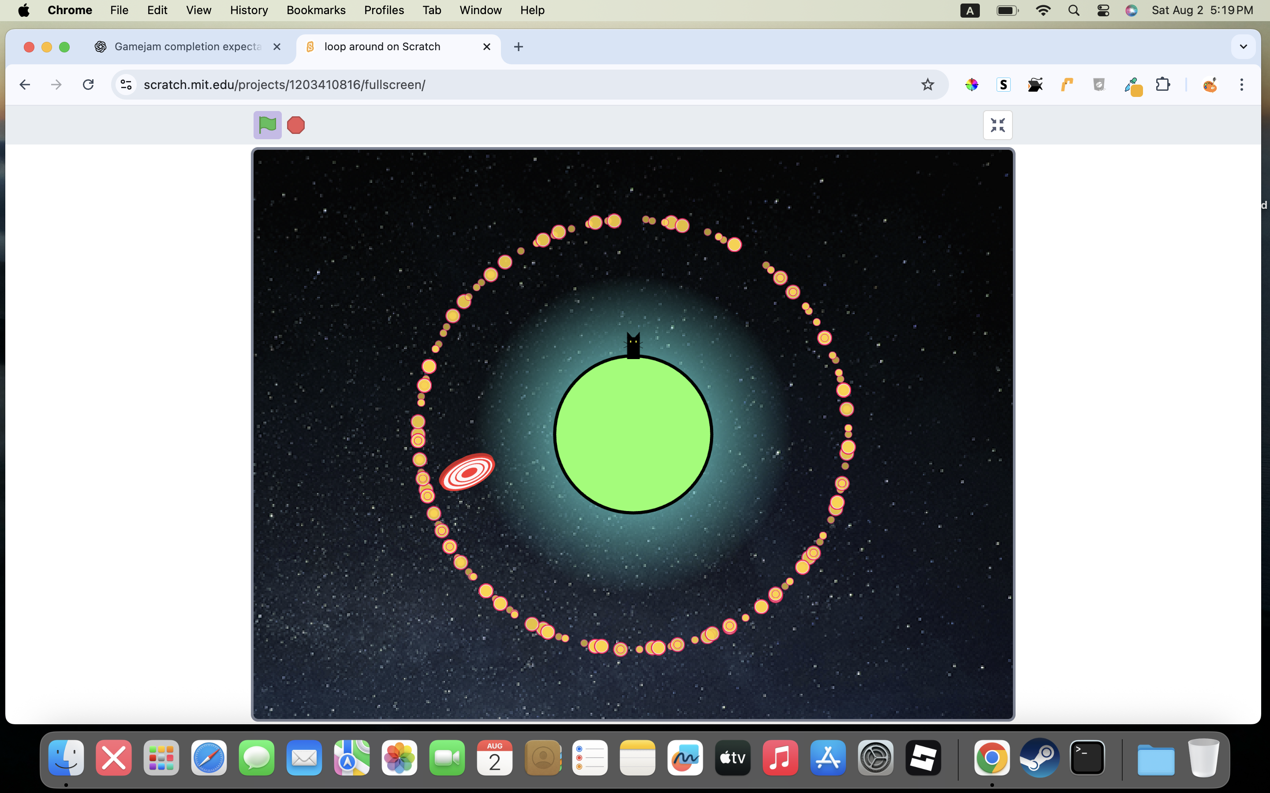Image resolution: width=1270 pixels, height=793 pixels.
Task: Click the red spiral target in game
Action: 467,471
